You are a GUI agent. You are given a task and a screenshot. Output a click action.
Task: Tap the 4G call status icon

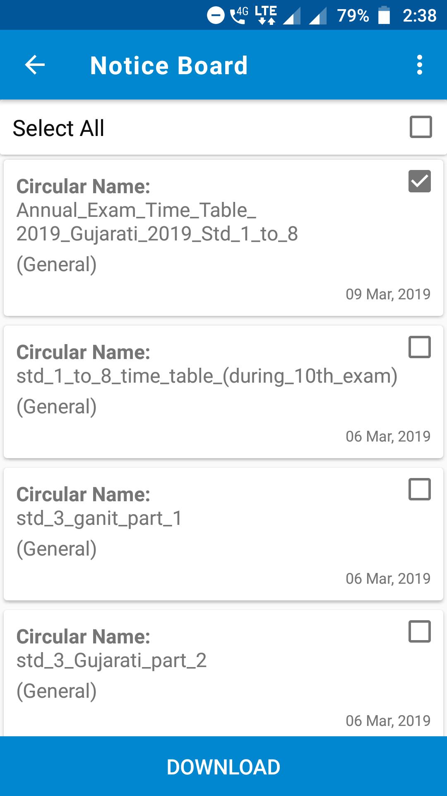[x=239, y=15]
